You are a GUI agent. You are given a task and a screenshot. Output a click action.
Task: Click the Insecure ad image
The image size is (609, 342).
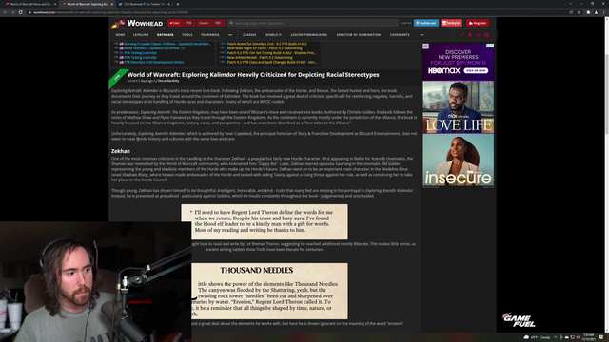(x=459, y=160)
